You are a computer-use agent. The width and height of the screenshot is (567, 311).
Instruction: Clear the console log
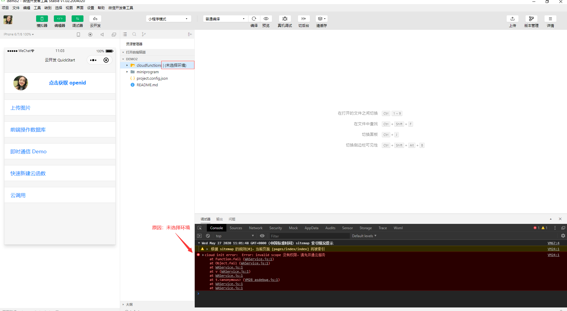pyautogui.click(x=208, y=236)
